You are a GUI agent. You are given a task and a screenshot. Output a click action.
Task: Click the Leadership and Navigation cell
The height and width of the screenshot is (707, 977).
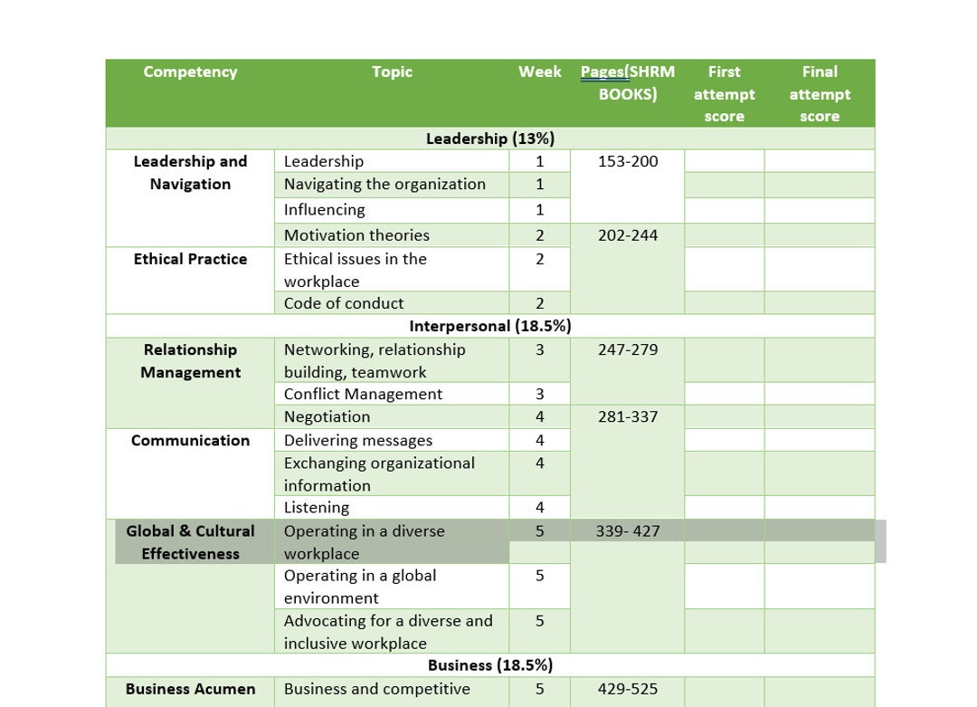pyautogui.click(x=189, y=172)
